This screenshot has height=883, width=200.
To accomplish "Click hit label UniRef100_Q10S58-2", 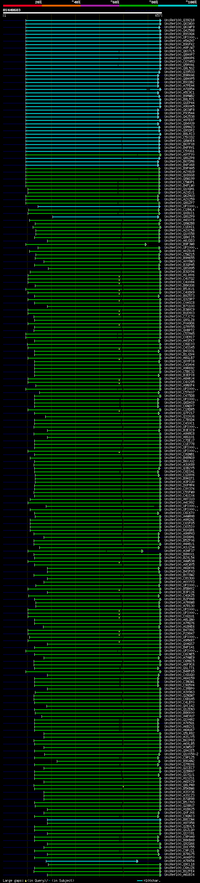I will (x=181, y=754).
